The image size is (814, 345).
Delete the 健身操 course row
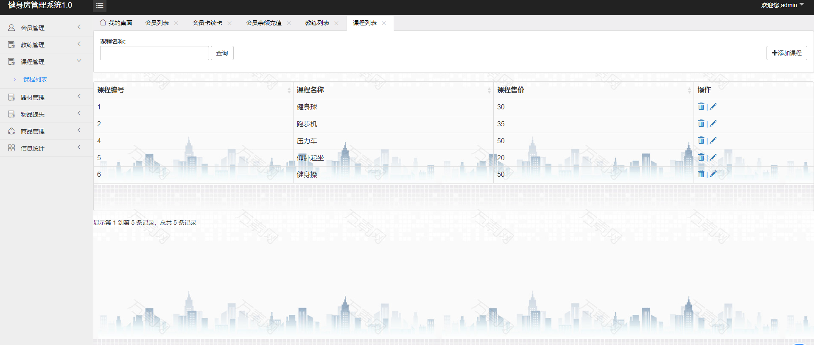(x=701, y=174)
